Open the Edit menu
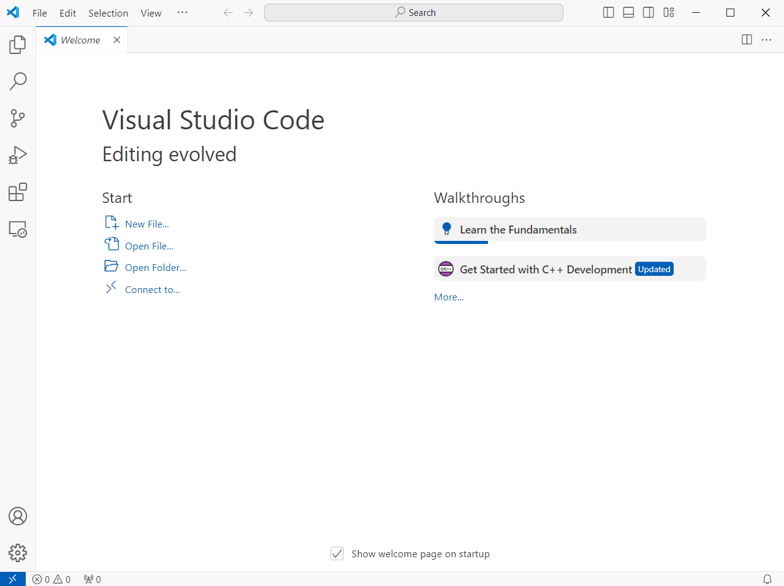The width and height of the screenshot is (784, 586). (x=68, y=13)
